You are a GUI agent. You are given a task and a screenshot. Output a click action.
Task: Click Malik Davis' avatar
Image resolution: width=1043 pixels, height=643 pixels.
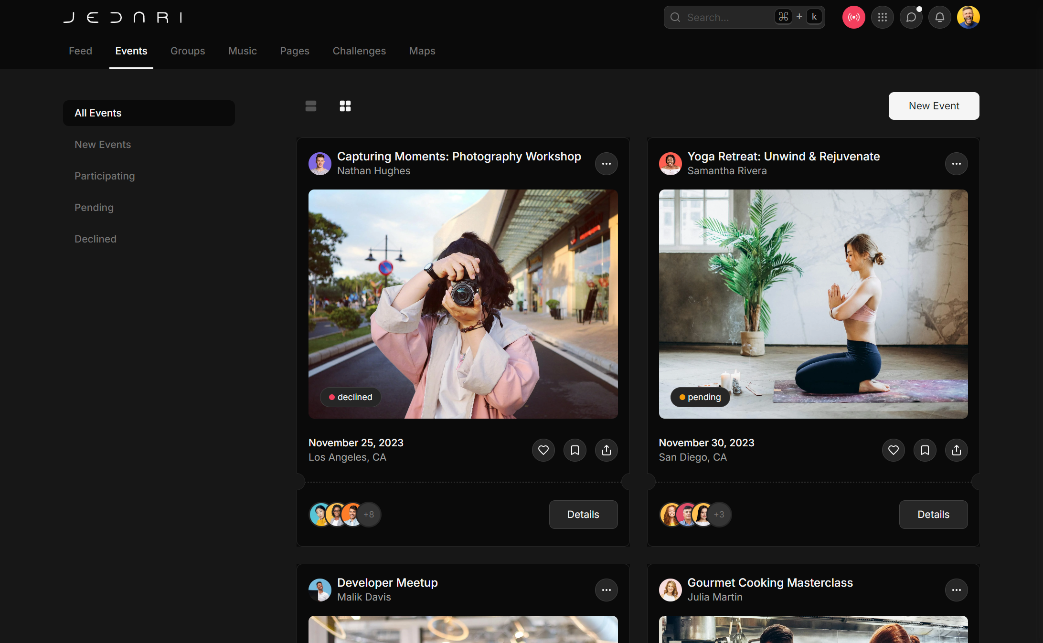pos(320,590)
